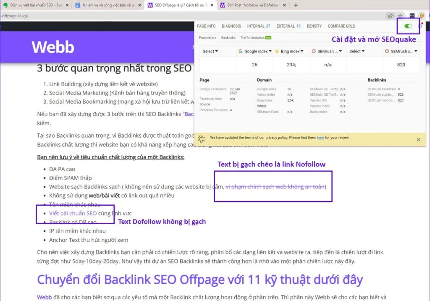
Task: Expand the first Select parameter dropdown
Action: pyautogui.click(x=210, y=51)
